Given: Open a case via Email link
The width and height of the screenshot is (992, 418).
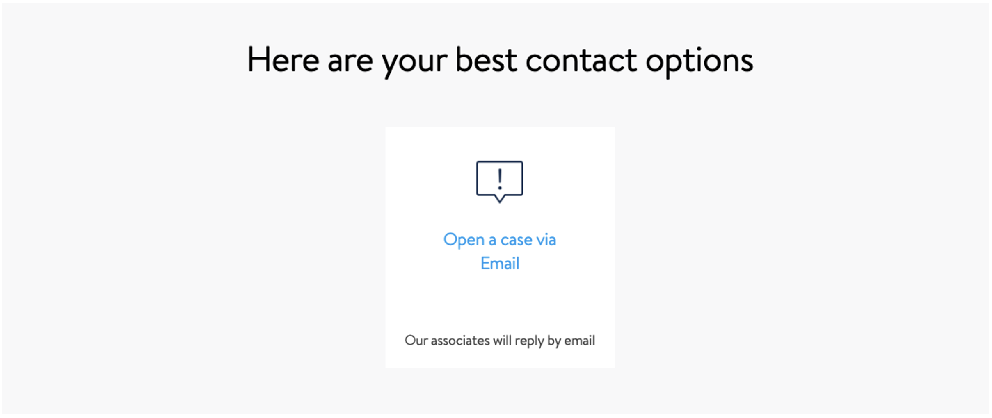Looking at the screenshot, I should tap(500, 251).
